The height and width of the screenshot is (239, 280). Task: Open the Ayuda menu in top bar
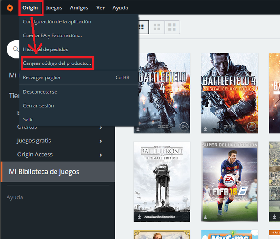coord(120,8)
